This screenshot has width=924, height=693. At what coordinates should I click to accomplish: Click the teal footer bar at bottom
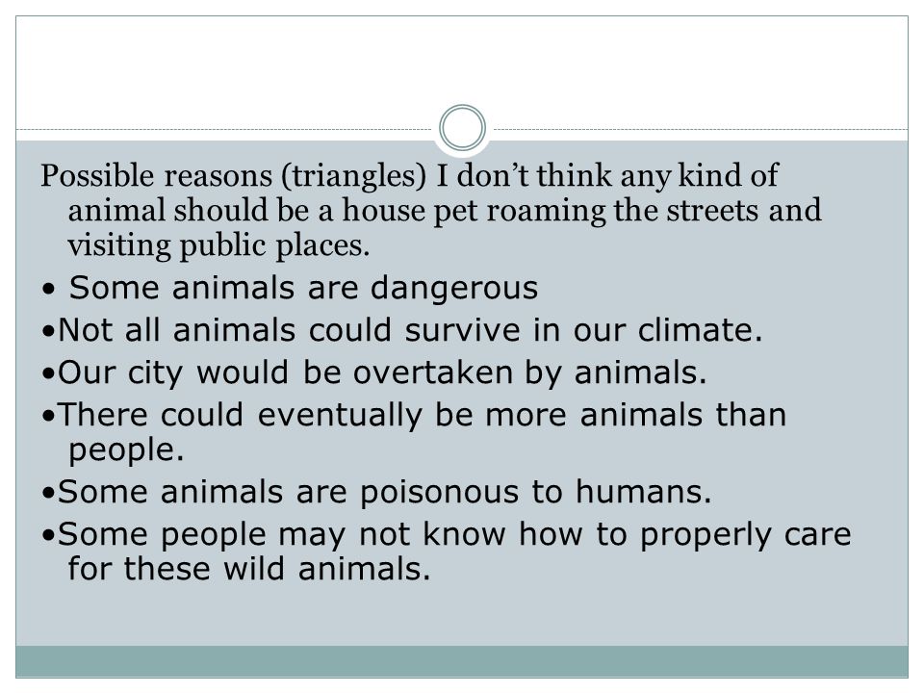click(x=462, y=661)
